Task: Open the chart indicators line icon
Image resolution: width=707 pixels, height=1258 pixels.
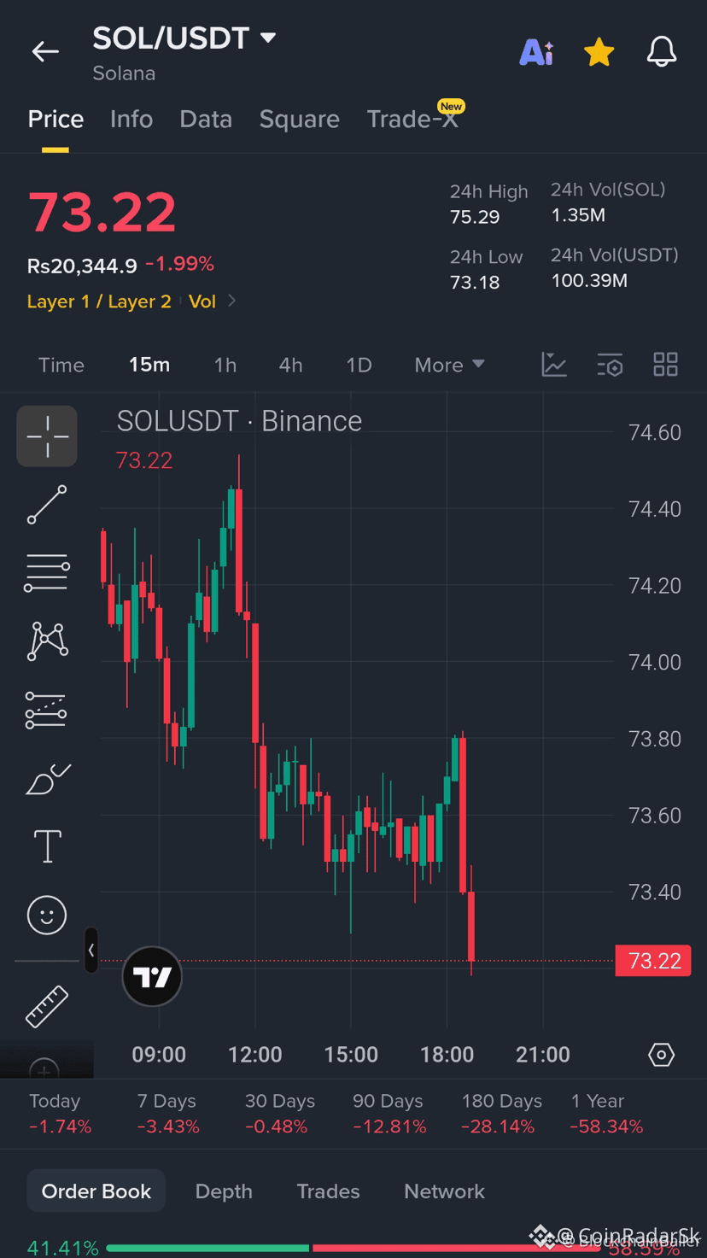Action: pos(554,365)
